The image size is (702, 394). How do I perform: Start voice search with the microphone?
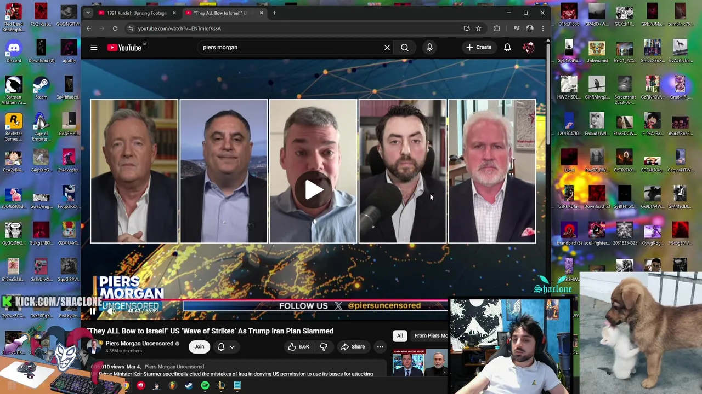click(429, 48)
